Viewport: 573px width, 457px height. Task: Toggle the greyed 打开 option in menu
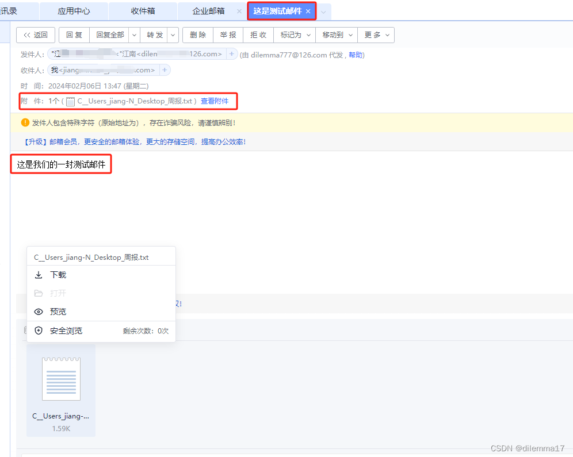pyautogui.click(x=58, y=293)
